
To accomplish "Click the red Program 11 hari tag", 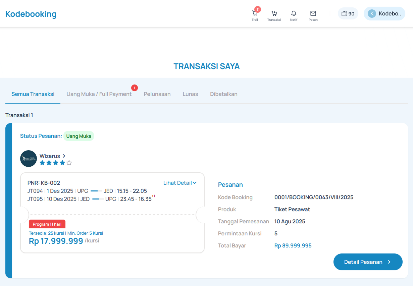I will pos(47,224).
